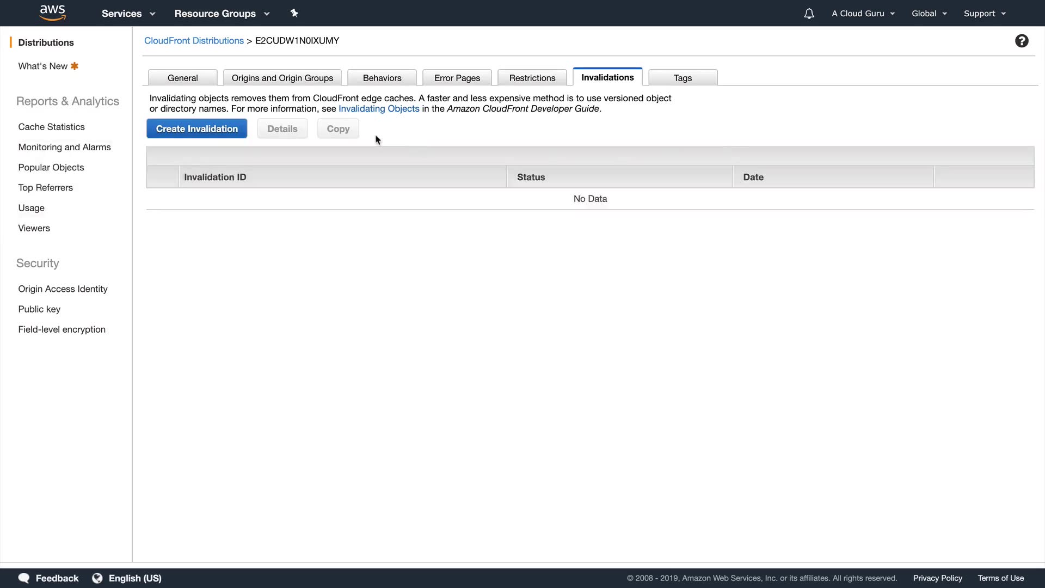Click the Create Invalidation button

(x=196, y=128)
